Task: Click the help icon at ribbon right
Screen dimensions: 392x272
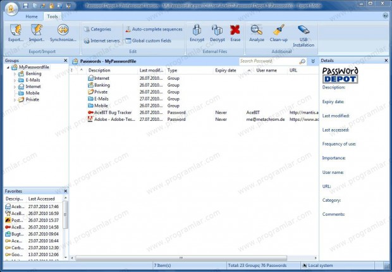Action: click(385, 16)
